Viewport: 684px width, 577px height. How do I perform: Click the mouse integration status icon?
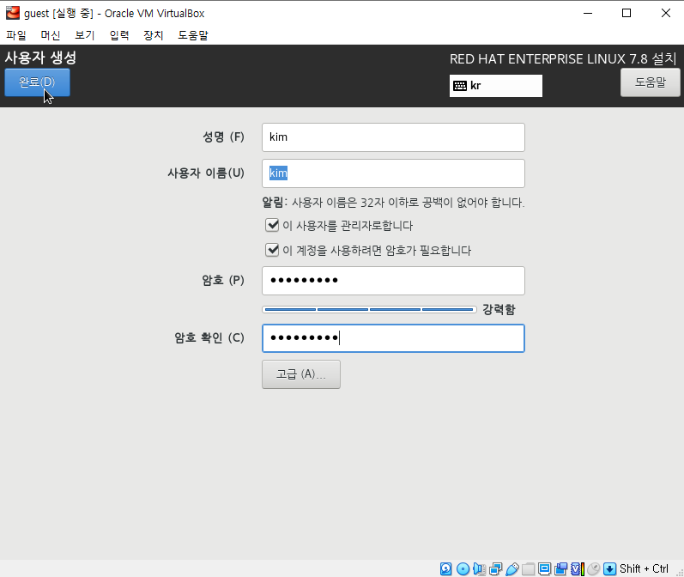tap(594, 568)
